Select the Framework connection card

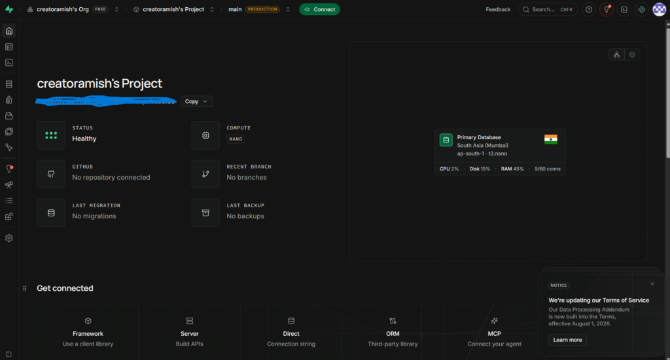point(88,333)
